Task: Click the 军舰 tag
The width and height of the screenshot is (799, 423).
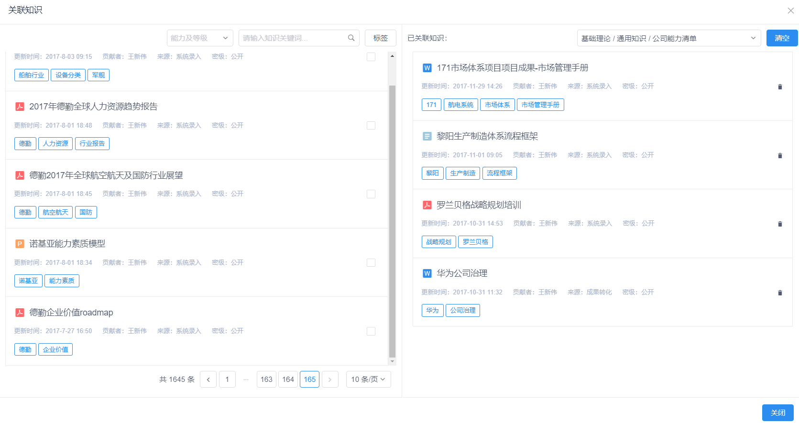Action: [x=99, y=75]
